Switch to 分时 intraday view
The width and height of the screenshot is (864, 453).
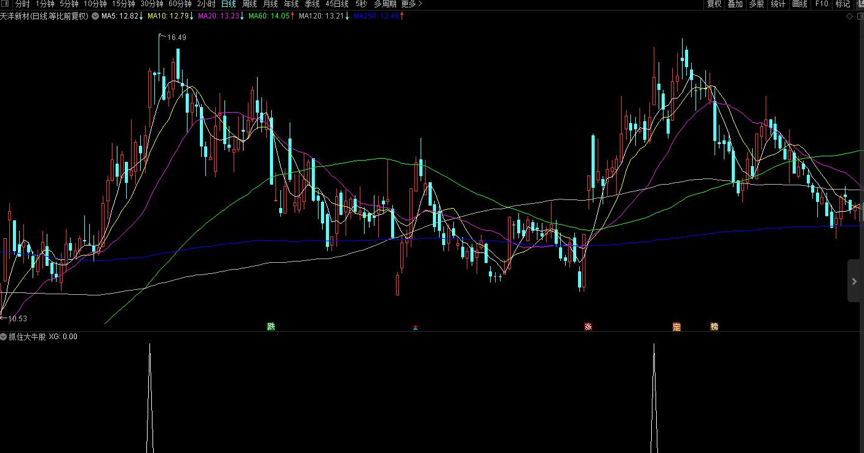pyautogui.click(x=22, y=4)
